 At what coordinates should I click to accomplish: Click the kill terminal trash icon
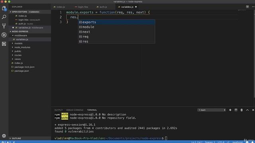[241, 110]
